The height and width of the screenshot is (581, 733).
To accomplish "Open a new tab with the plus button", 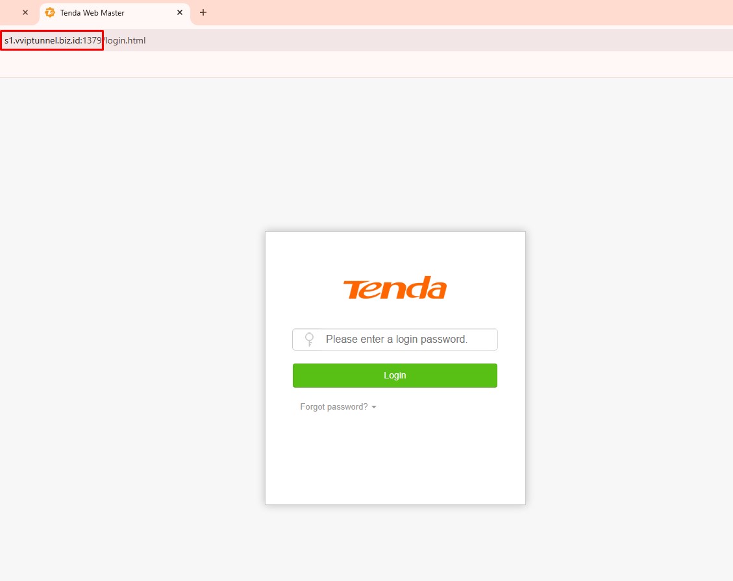I will click(x=203, y=12).
